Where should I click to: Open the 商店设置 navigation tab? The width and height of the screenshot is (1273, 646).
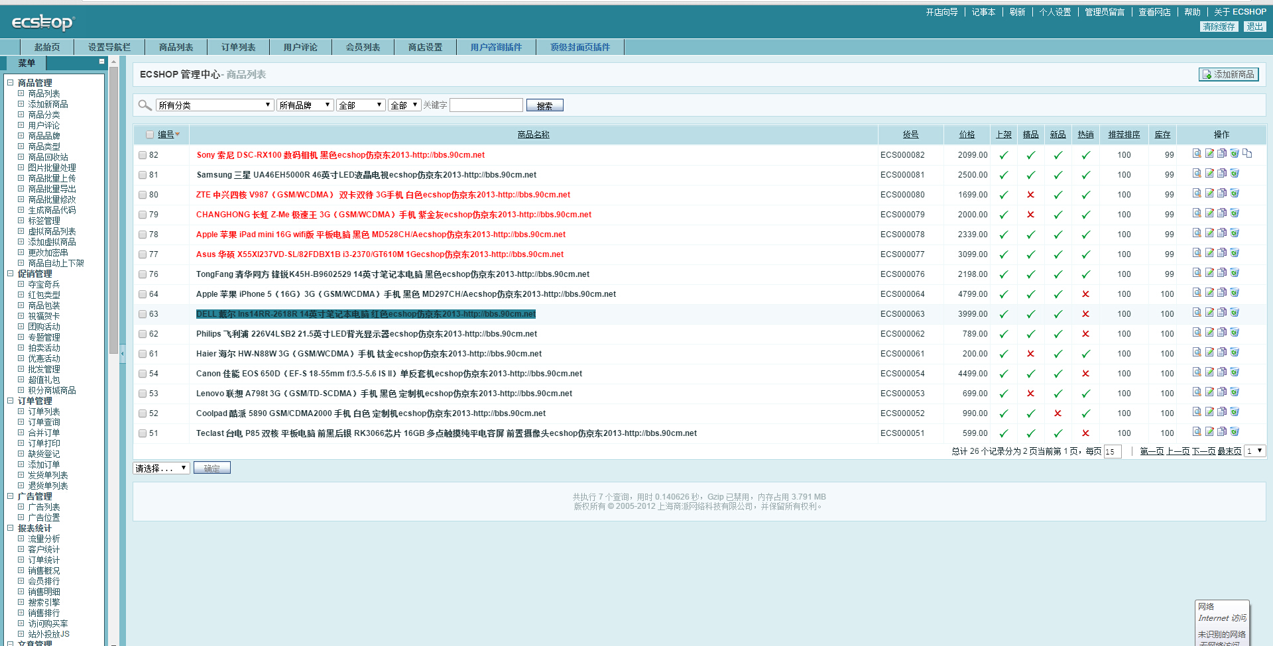pyautogui.click(x=426, y=47)
